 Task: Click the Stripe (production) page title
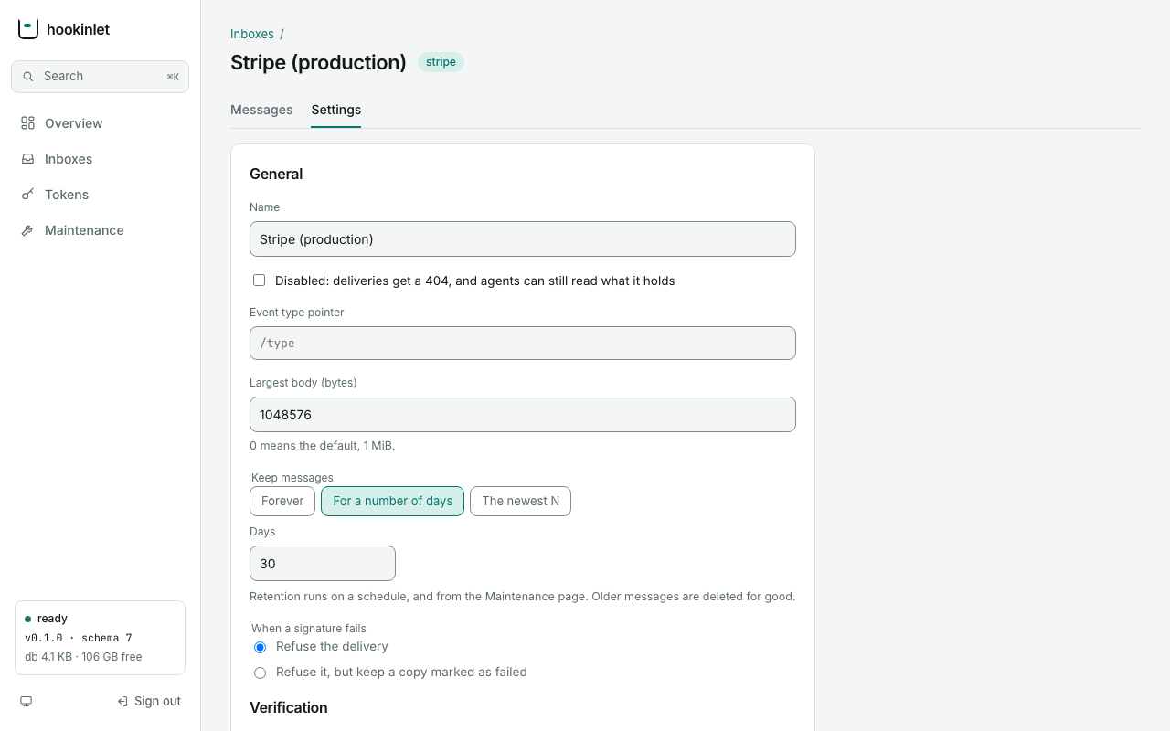pyautogui.click(x=318, y=62)
